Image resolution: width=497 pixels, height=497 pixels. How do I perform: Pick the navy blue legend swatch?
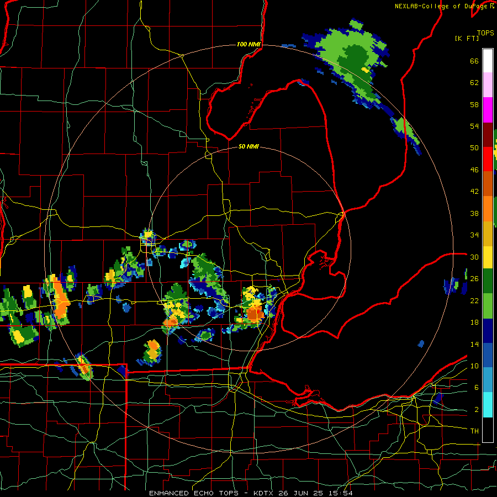[x=488, y=331]
